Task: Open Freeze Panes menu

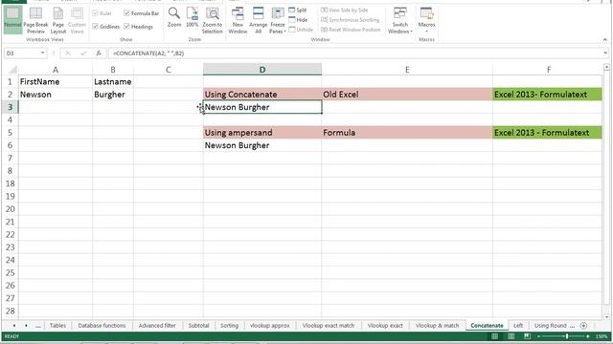Action: pyautogui.click(x=278, y=20)
